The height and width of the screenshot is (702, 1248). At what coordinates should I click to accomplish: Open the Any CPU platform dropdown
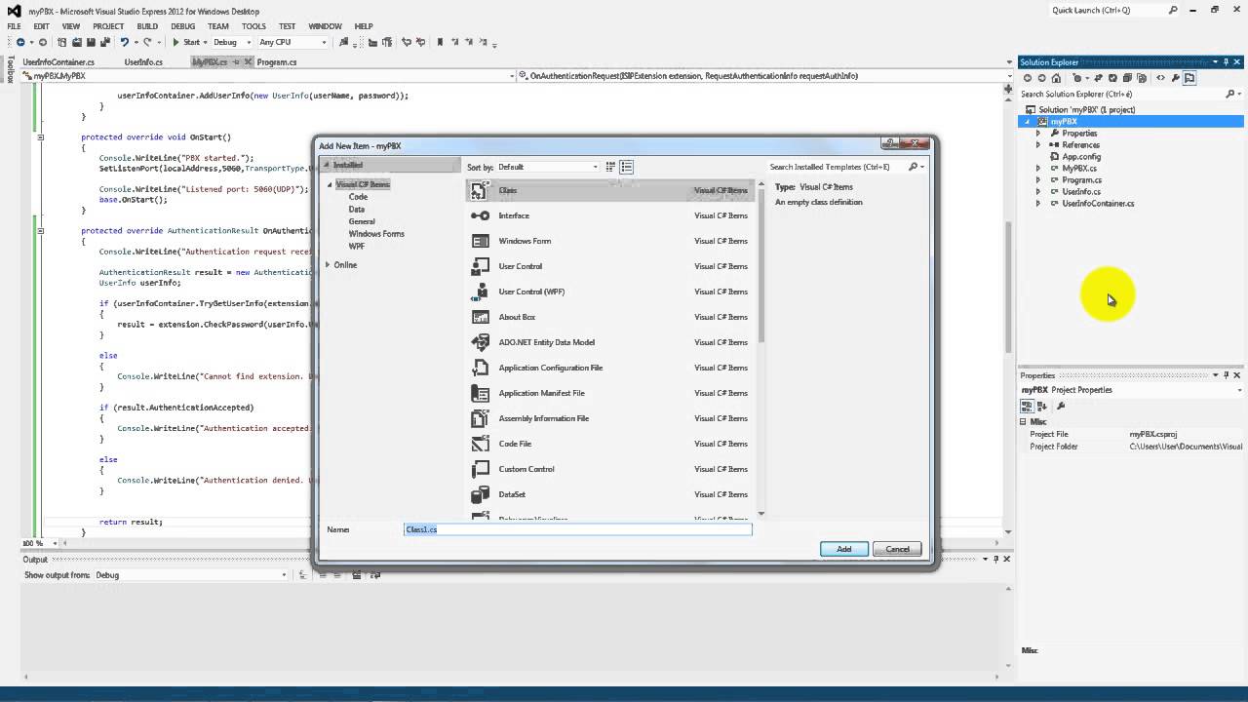pos(295,42)
